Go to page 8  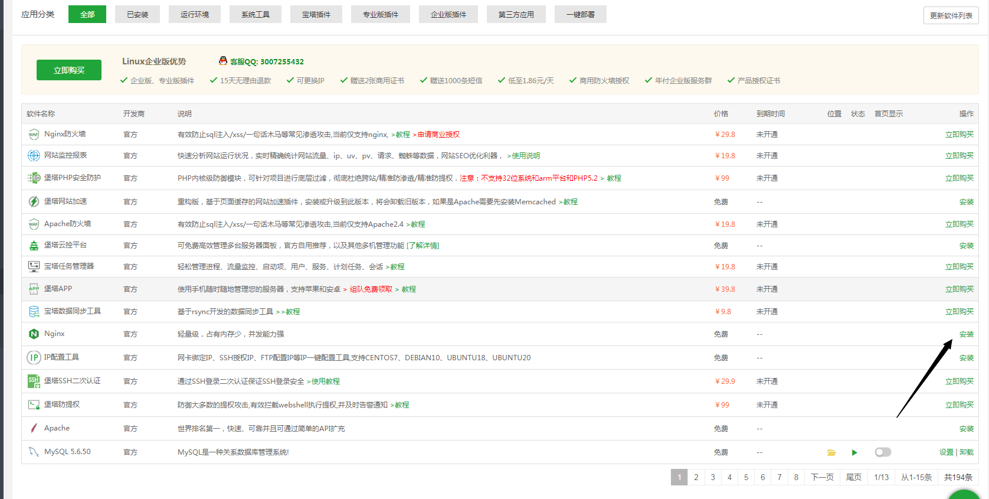(x=796, y=477)
